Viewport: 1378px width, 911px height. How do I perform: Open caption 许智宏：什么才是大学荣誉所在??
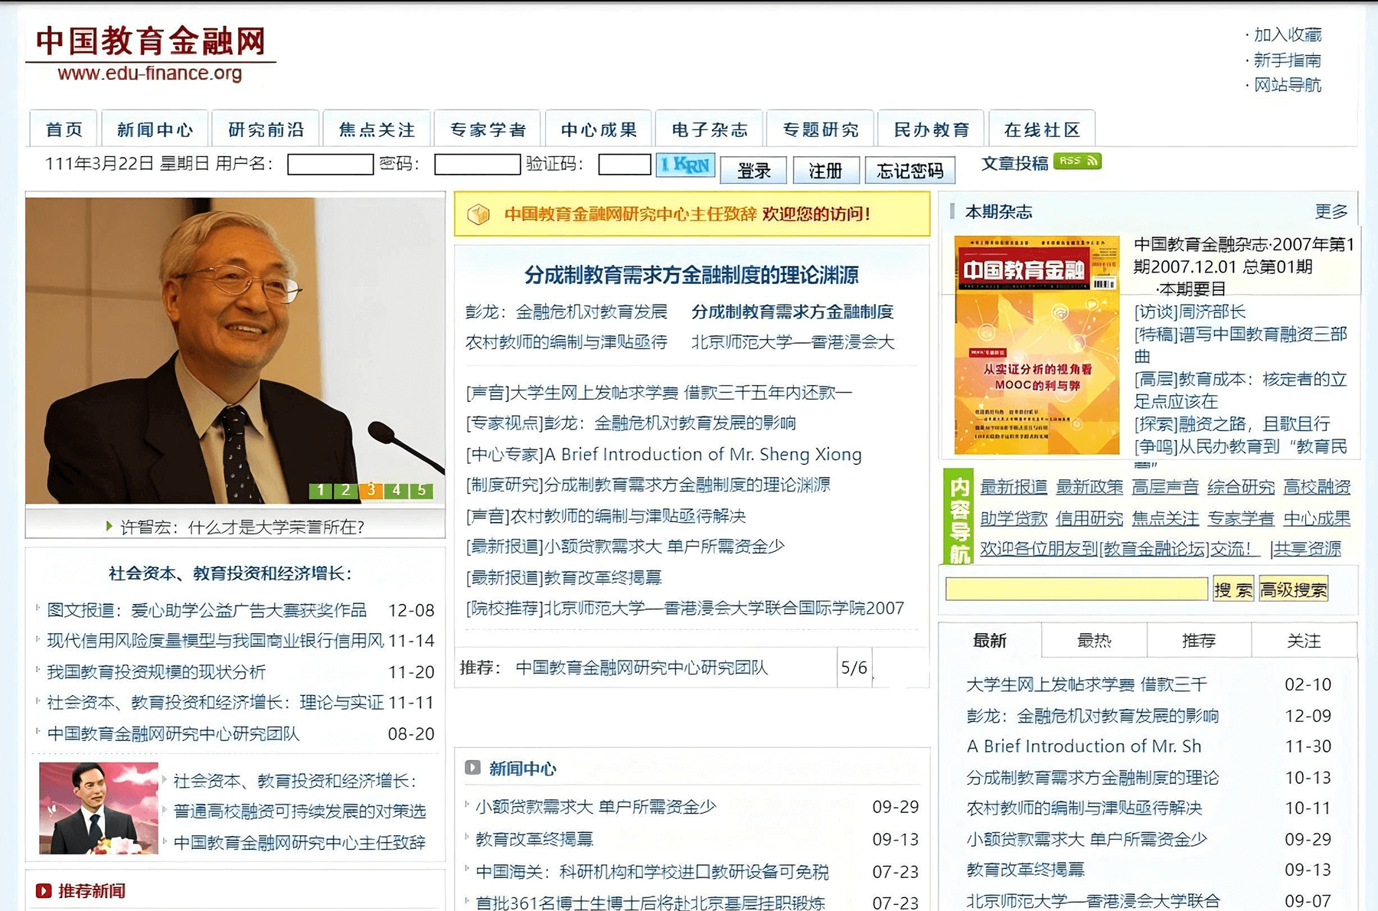click(x=243, y=527)
